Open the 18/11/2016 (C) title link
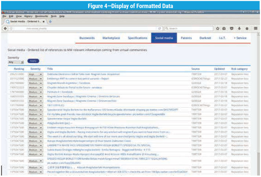 [55, 105]
